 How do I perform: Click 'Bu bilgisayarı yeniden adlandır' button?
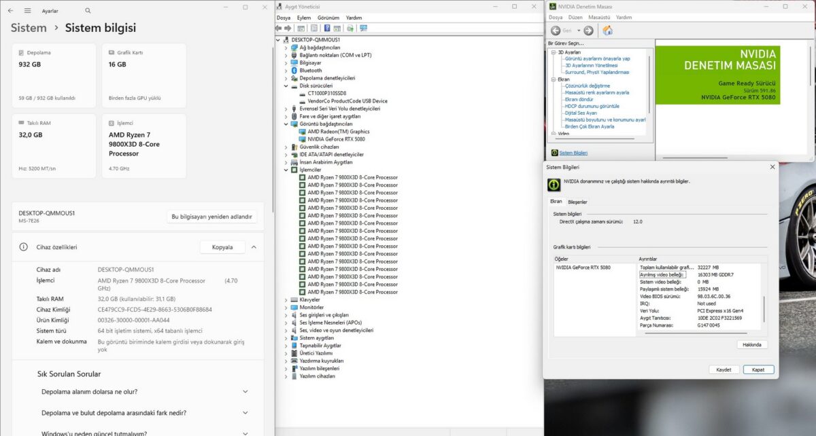[x=212, y=217]
